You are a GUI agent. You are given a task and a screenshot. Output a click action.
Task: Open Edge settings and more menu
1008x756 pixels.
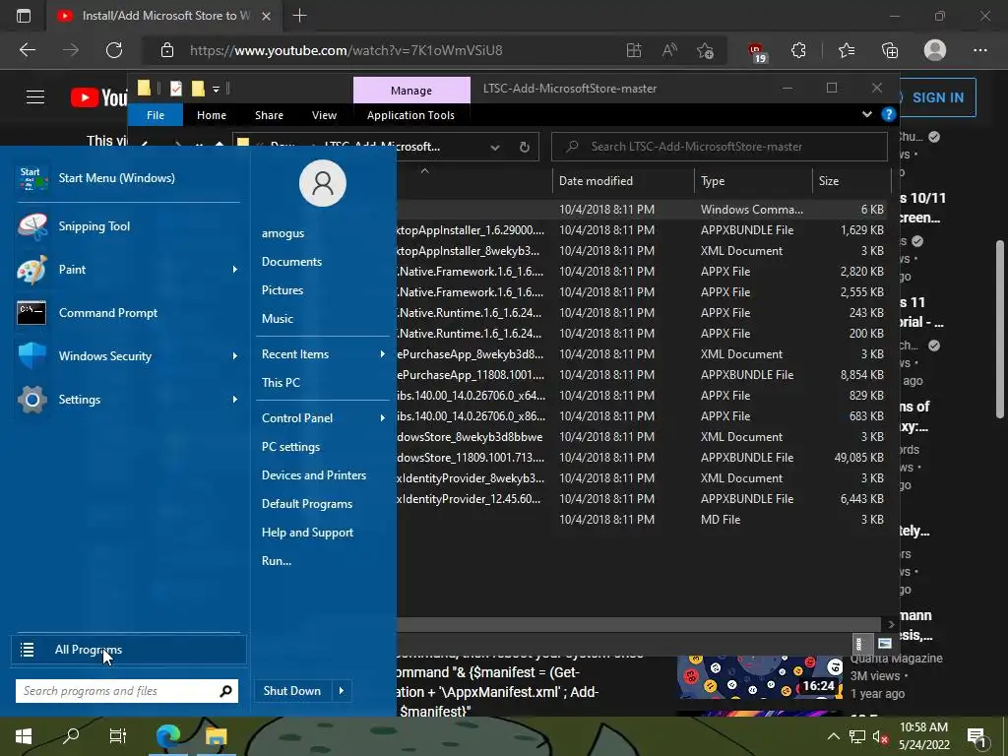coord(979,50)
